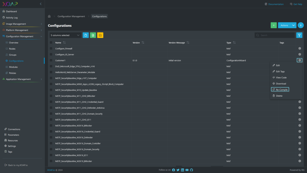The height and width of the screenshot is (173, 307).
Task: Open Connections in sidebar
Action: (14, 129)
